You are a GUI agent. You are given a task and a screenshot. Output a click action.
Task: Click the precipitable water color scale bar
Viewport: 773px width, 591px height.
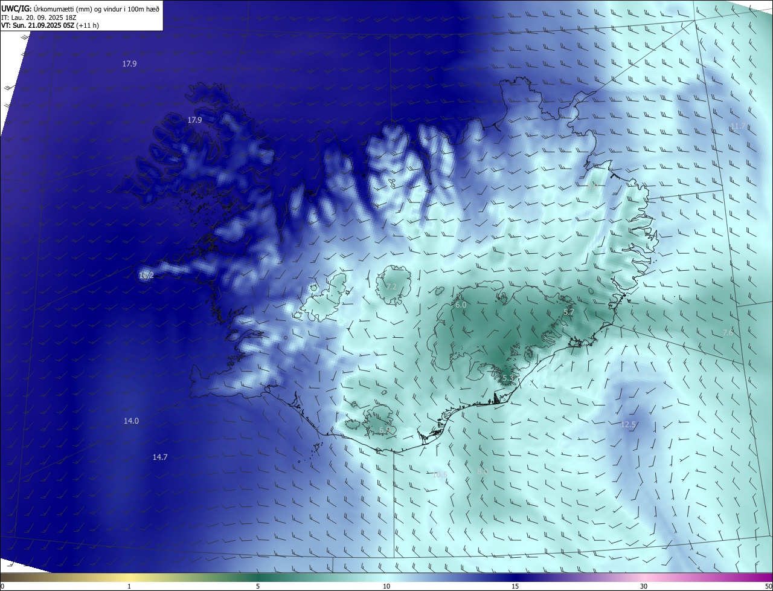tap(386, 578)
